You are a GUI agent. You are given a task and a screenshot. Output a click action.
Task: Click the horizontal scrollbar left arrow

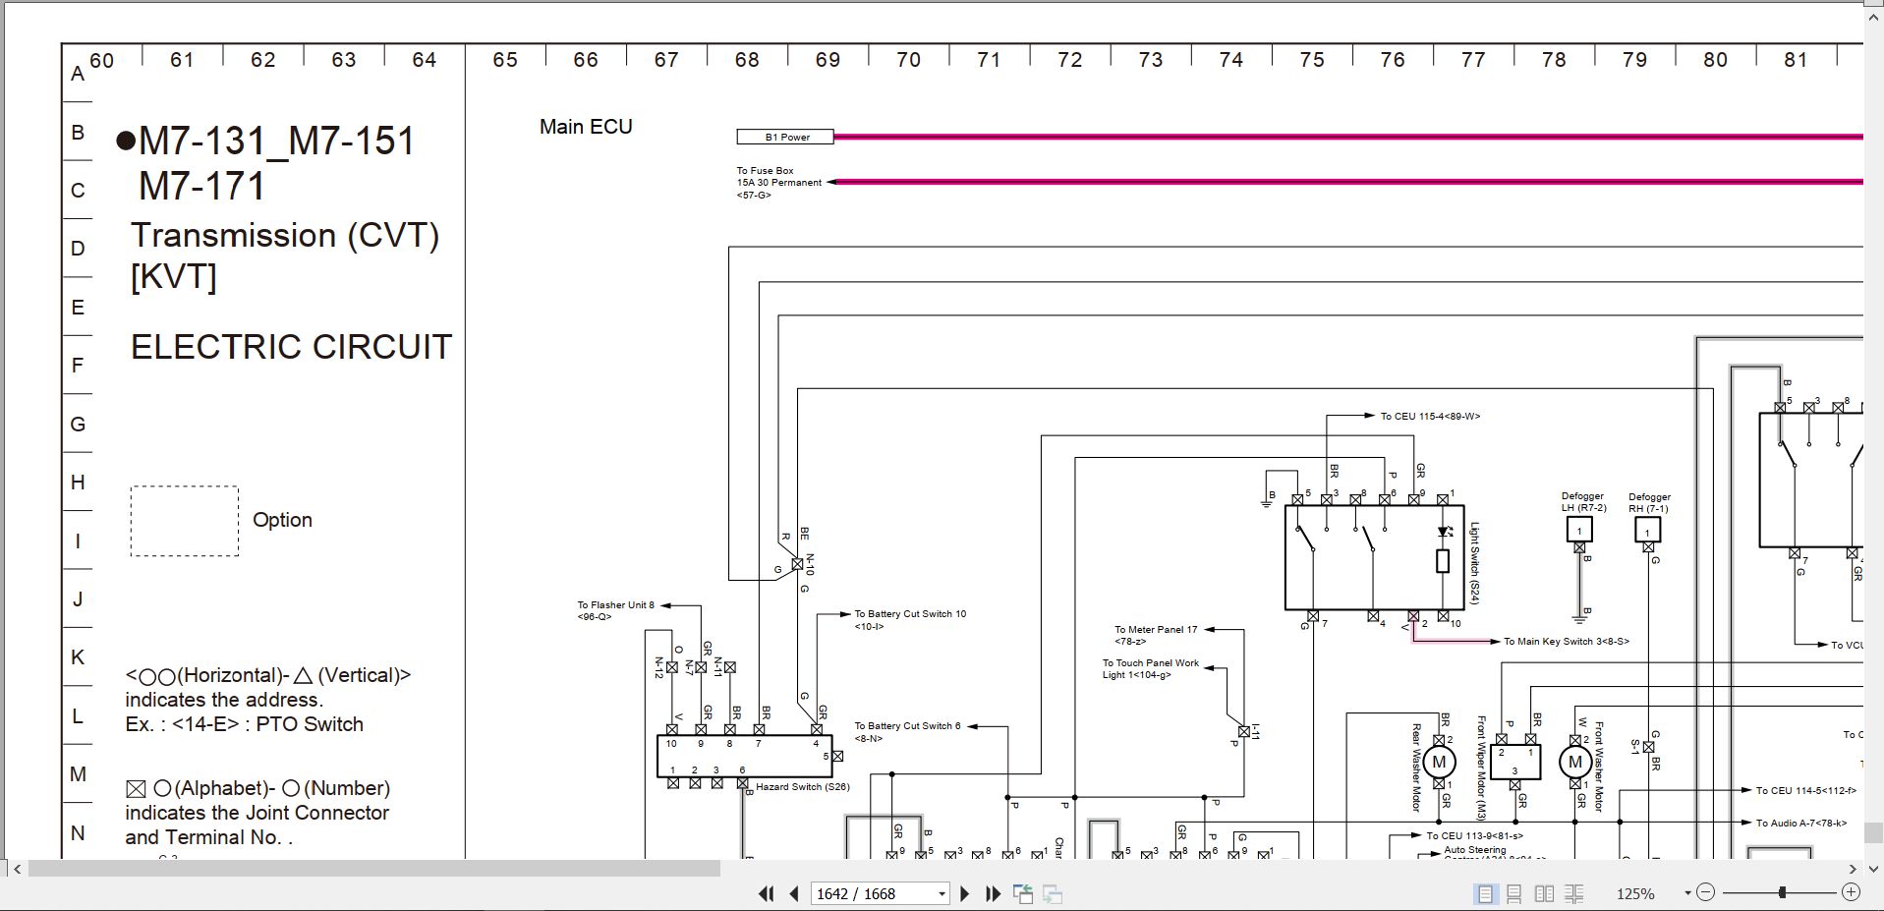point(17,869)
